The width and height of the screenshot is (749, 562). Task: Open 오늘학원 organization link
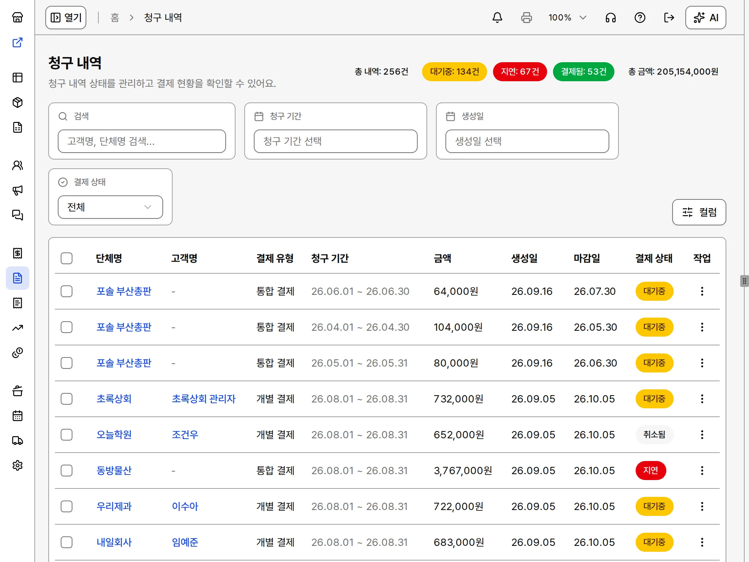pyautogui.click(x=114, y=435)
